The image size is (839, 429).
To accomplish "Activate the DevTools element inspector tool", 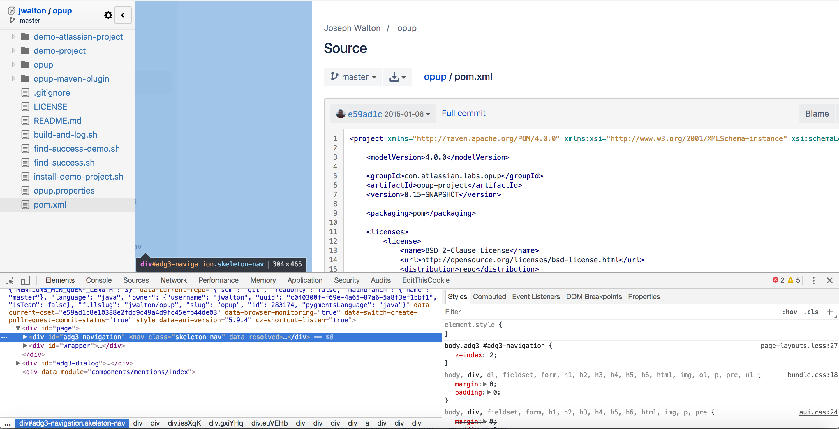I will [9, 280].
